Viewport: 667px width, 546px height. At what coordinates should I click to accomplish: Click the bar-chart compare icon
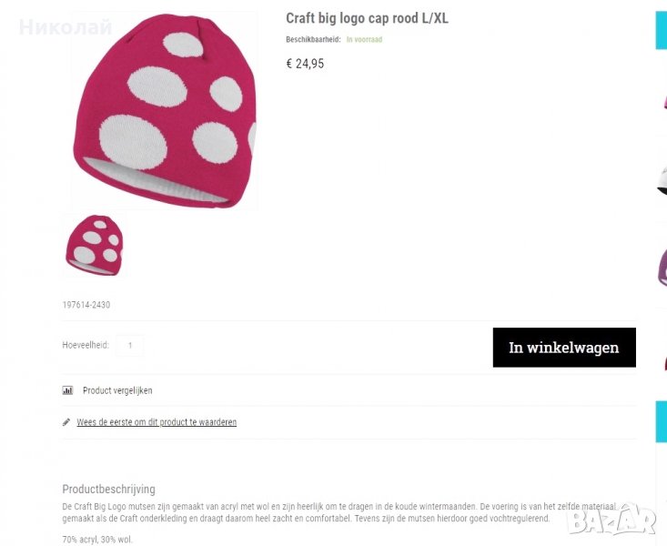[x=67, y=390]
